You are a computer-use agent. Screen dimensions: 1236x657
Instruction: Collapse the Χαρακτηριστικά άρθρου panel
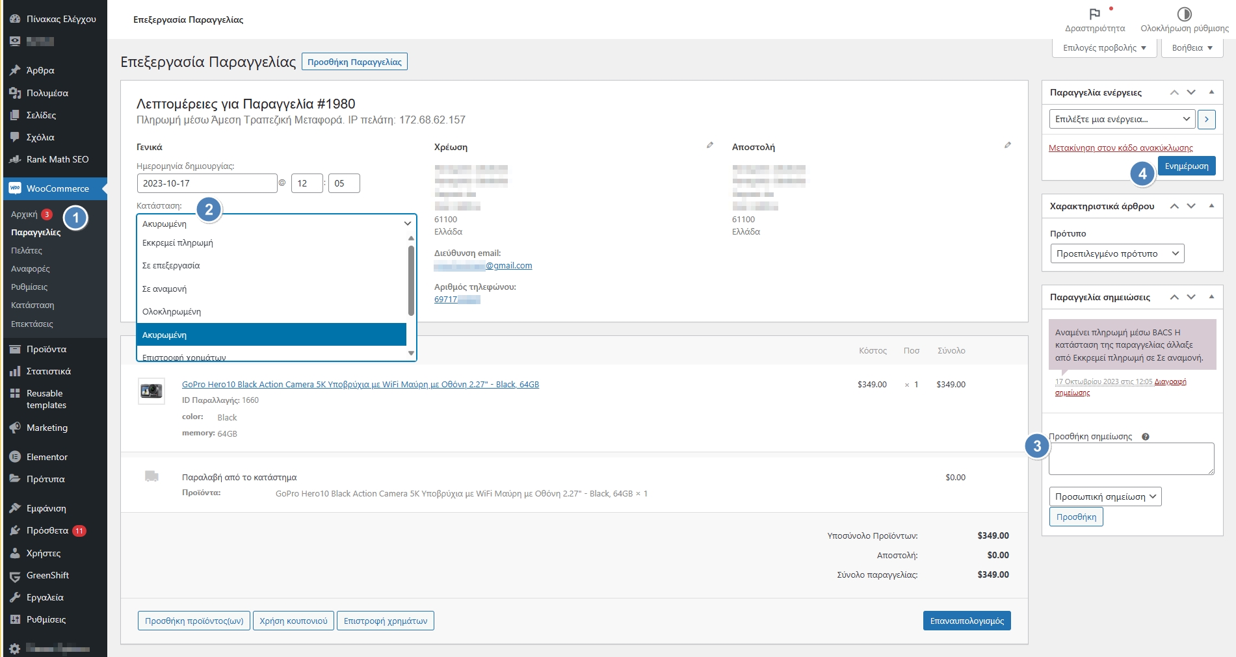click(x=1211, y=206)
